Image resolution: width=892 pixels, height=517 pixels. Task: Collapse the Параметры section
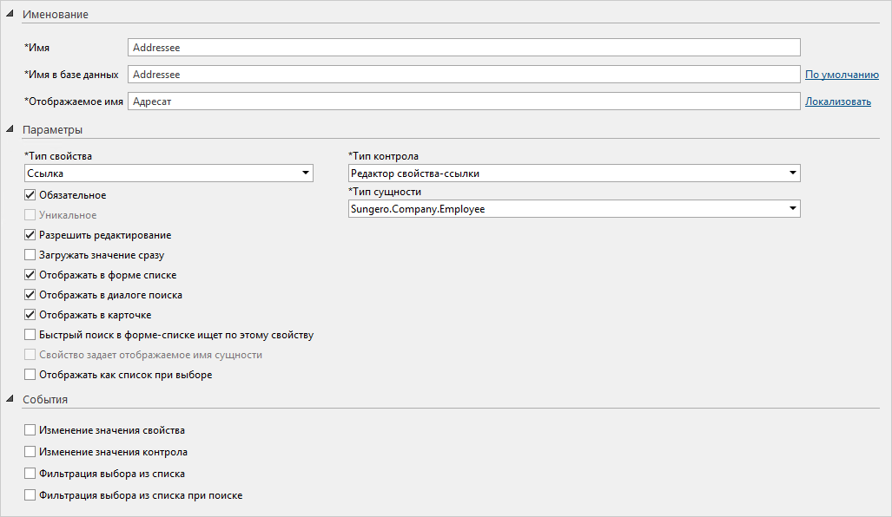pyautogui.click(x=10, y=130)
